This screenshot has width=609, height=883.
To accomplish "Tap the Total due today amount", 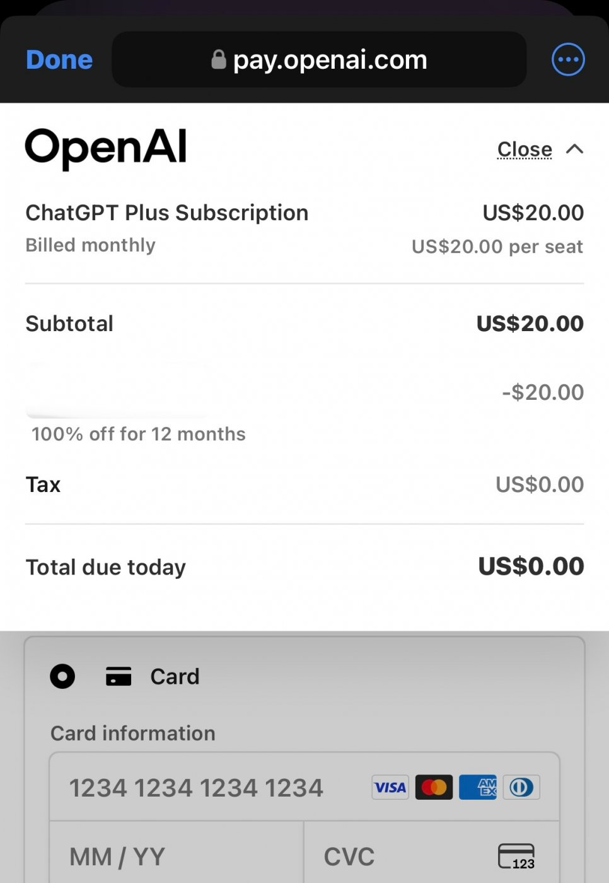I will click(x=531, y=566).
